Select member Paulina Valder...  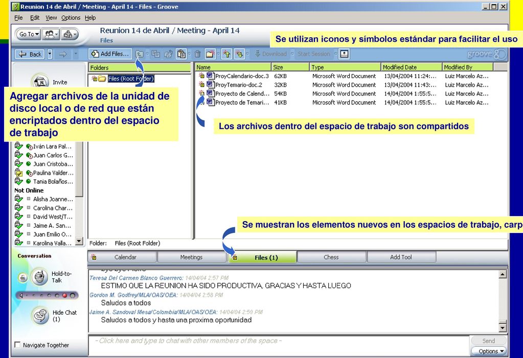click(53, 173)
